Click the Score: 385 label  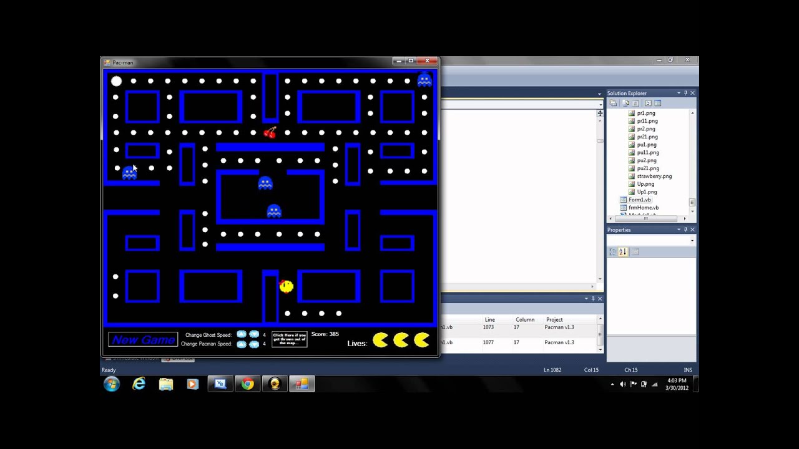(325, 334)
